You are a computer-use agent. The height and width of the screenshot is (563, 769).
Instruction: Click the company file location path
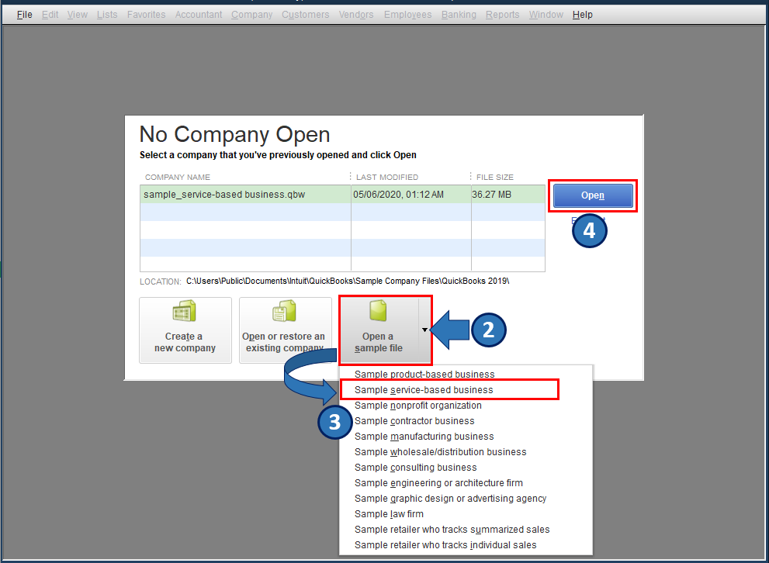point(348,281)
